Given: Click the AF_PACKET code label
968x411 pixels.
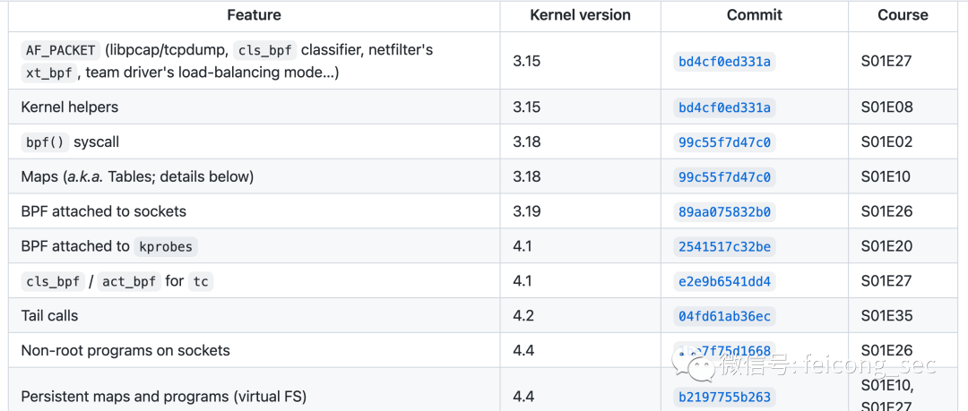Looking at the screenshot, I should [x=60, y=50].
